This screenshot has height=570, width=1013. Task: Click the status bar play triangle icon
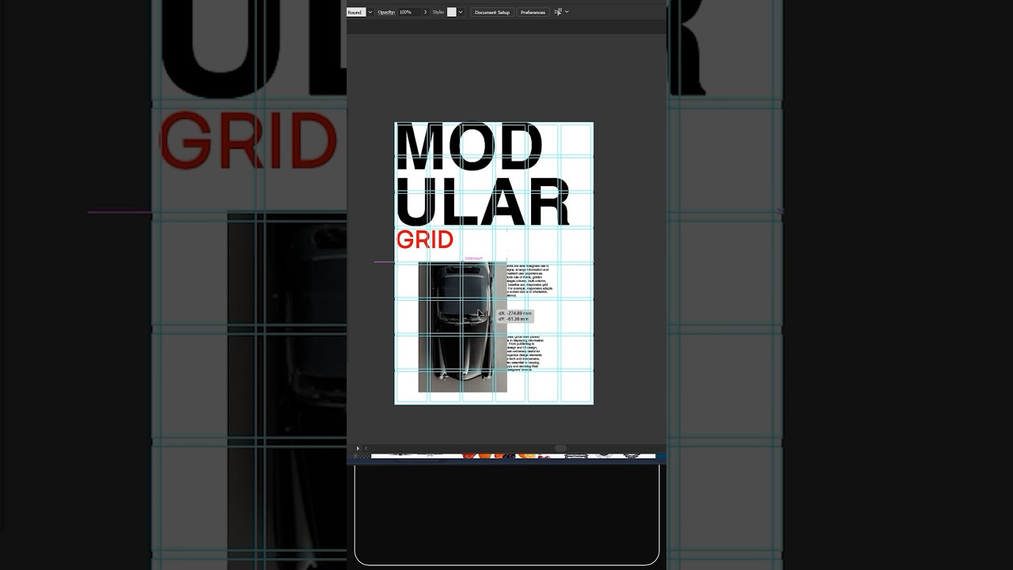coord(358,448)
